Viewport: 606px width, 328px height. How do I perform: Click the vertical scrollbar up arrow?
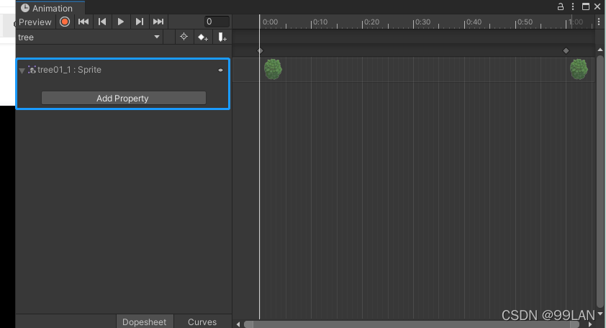click(x=600, y=50)
